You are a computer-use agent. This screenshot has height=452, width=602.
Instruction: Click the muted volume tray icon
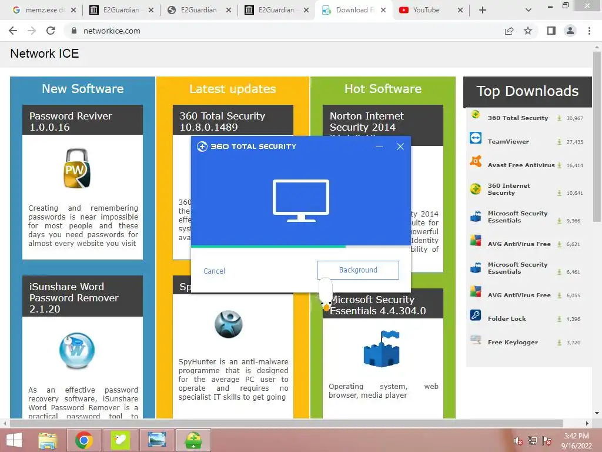(x=519, y=441)
